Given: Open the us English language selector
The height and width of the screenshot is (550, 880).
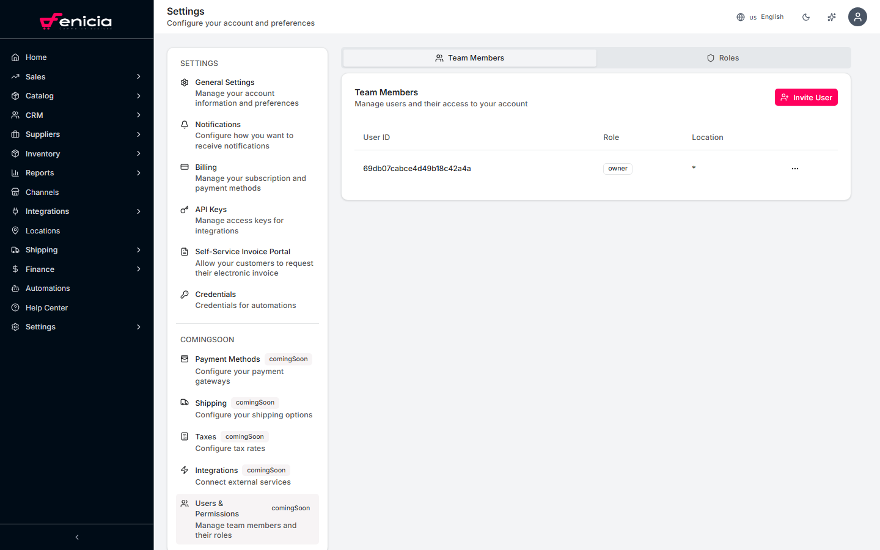Looking at the screenshot, I should pyautogui.click(x=760, y=16).
